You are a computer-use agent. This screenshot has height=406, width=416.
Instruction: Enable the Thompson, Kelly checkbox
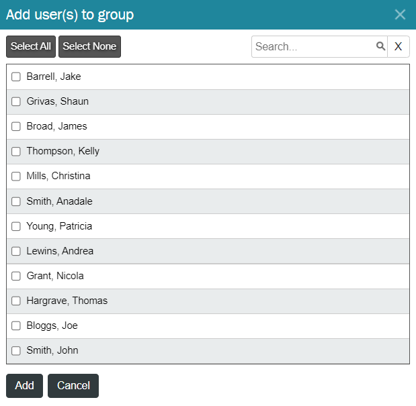coord(16,152)
